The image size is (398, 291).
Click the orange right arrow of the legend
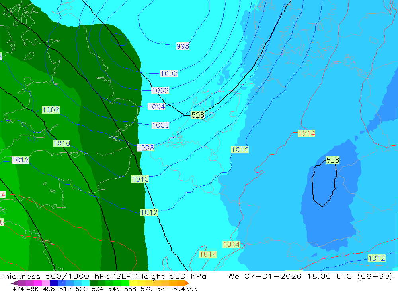[187, 283]
